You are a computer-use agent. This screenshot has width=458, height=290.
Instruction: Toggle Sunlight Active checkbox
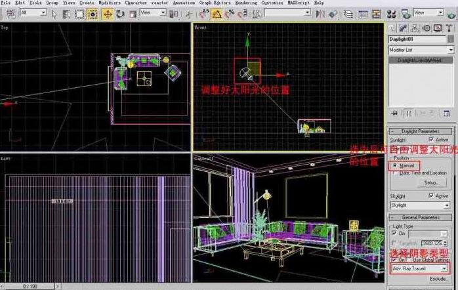point(431,139)
